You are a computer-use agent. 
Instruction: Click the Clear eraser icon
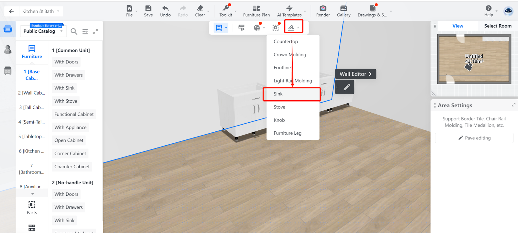pyautogui.click(x=200, y=8)
